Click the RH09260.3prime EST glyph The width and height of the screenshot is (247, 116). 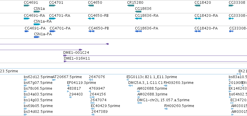165,86
